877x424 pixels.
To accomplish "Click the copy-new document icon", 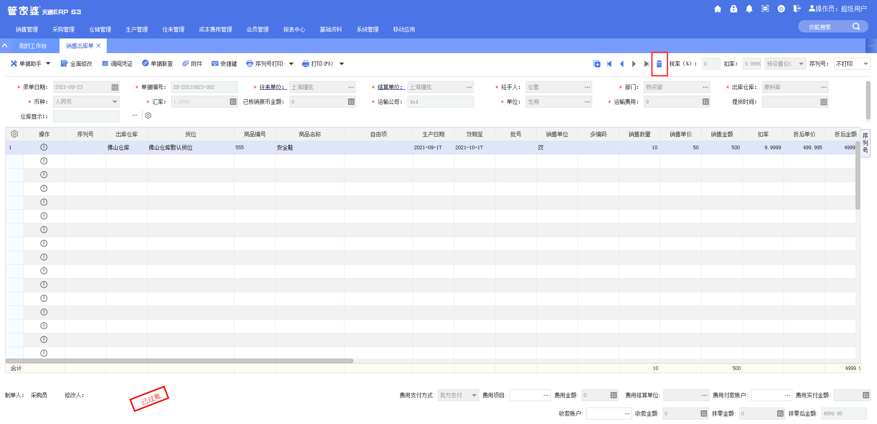I will pos(597,64).
